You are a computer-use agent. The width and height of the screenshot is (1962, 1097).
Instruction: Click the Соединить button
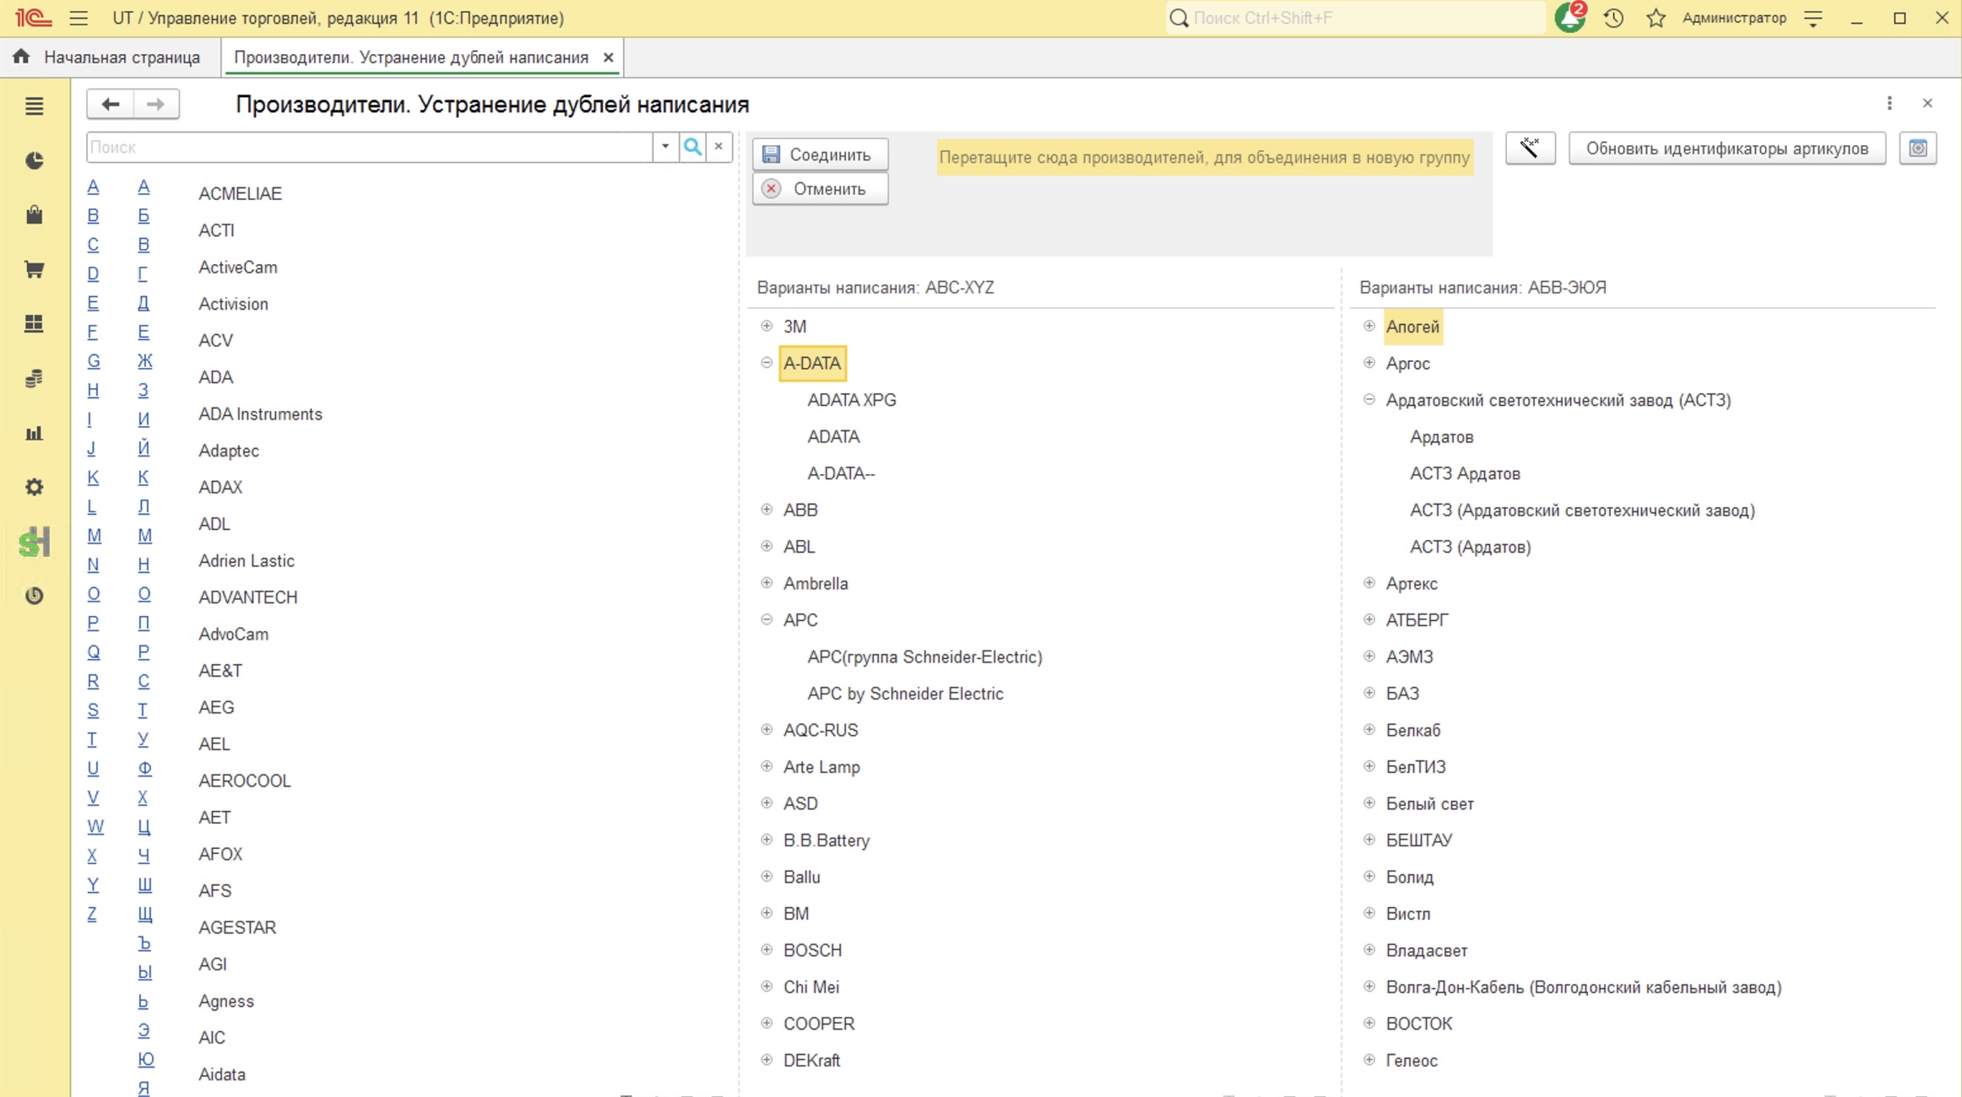[x=820, y=154]
